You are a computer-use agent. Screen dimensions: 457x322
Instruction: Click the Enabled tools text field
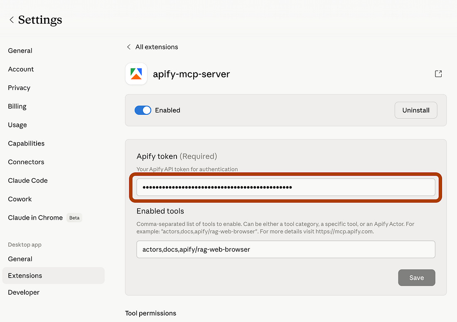pyautogui.click(x=286, y=249)
